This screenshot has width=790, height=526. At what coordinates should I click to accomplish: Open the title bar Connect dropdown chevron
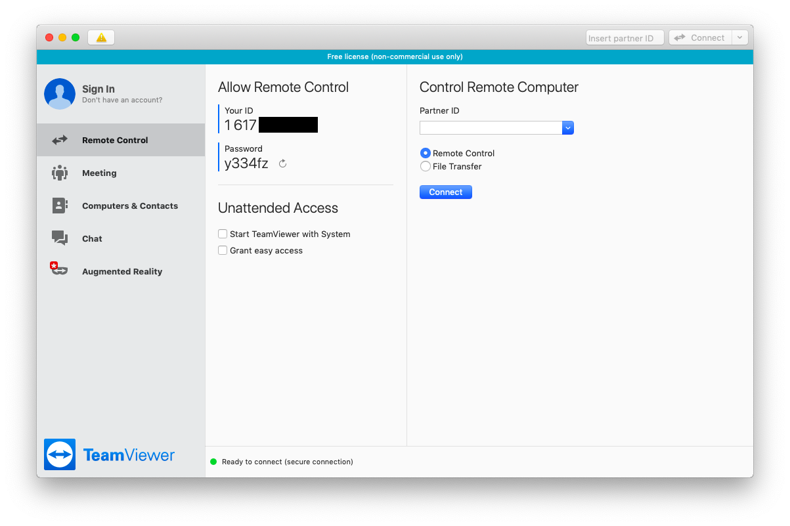739,38
